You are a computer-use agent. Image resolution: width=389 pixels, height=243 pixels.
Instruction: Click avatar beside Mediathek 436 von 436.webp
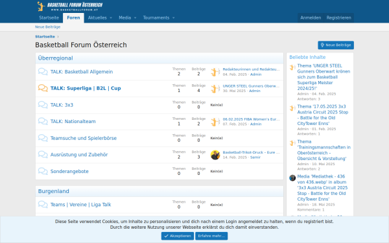click(292, 178)
